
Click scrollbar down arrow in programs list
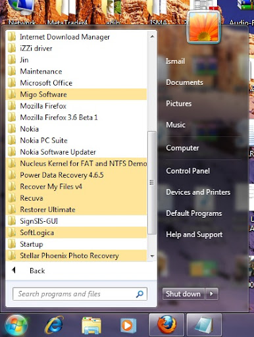click(152, 256)
